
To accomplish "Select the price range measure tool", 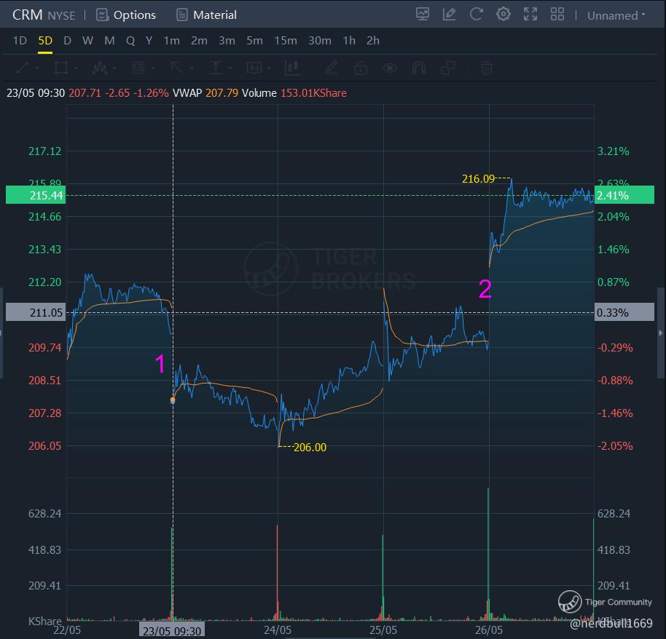I will coord(216,68).
